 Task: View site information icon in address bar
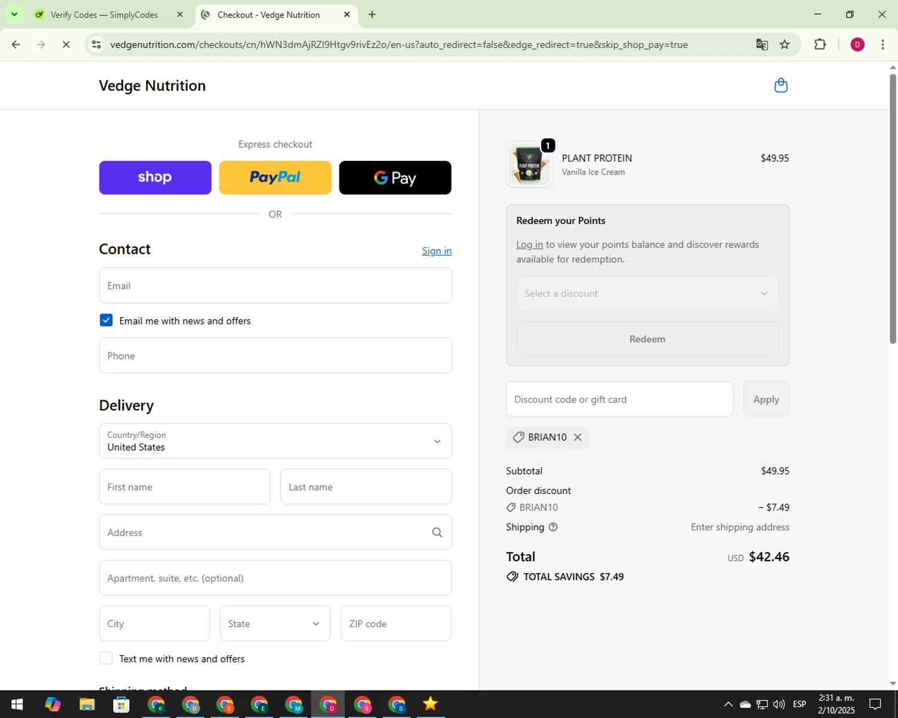96,44
